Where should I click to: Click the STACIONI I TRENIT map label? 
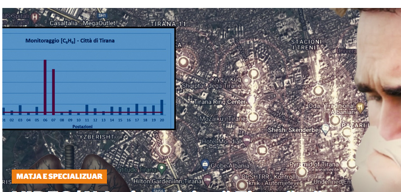tap(306, 44)
